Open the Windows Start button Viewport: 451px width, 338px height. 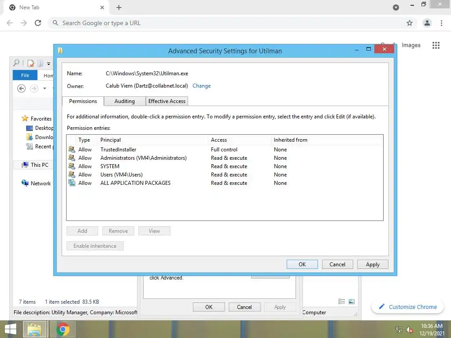coord(11,329)
